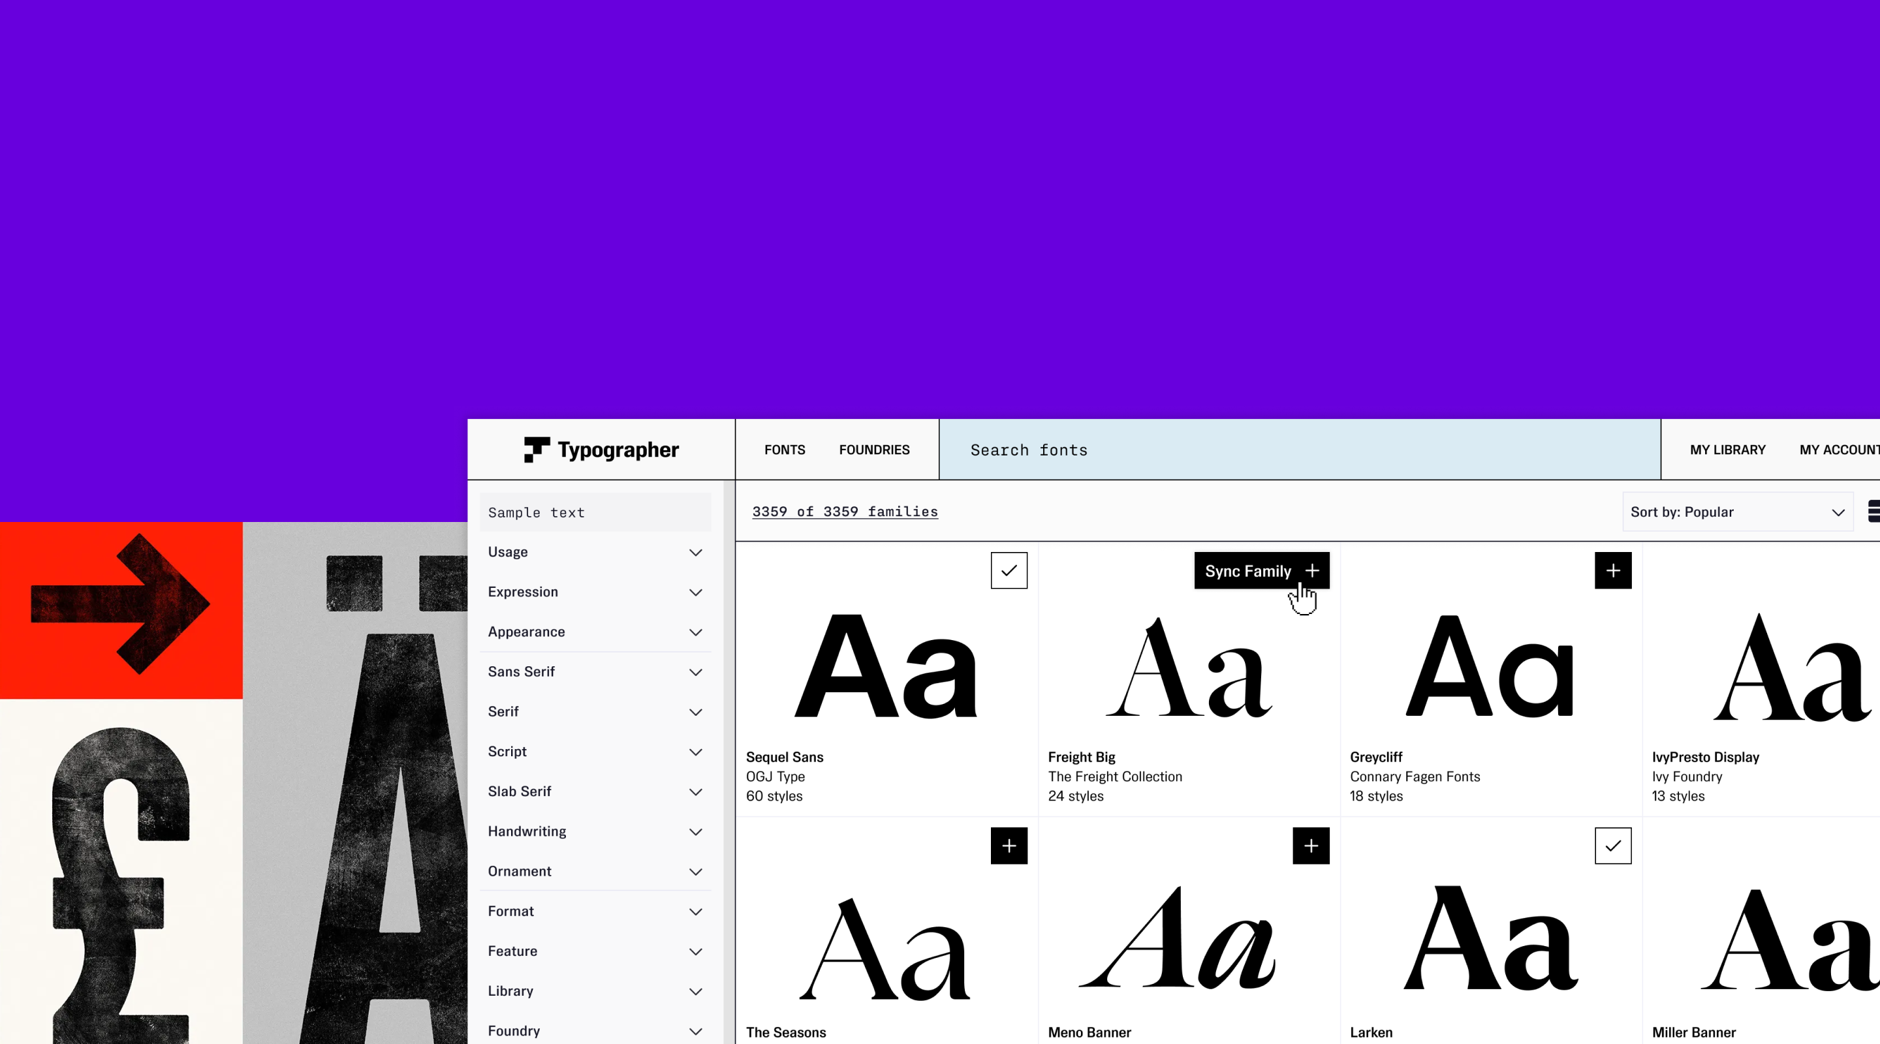Open the FONTS section
The image size is (1880, 1044).
click(784, 450)
